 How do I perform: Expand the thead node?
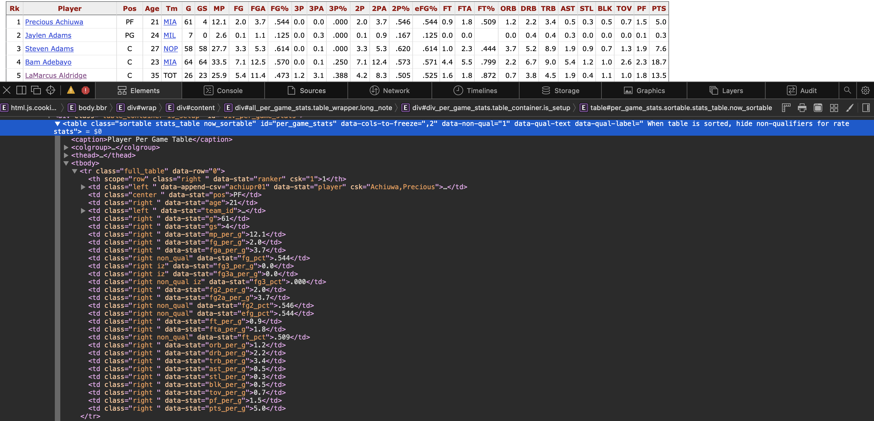point(66,155)
